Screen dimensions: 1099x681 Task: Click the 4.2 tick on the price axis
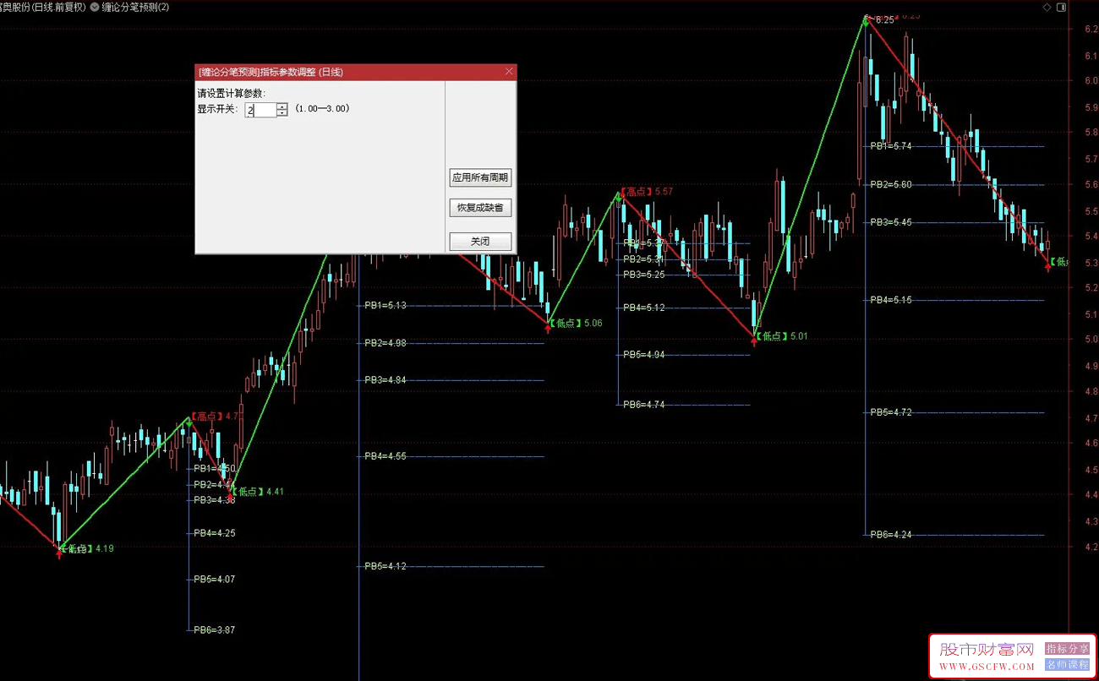(1091, 547)
